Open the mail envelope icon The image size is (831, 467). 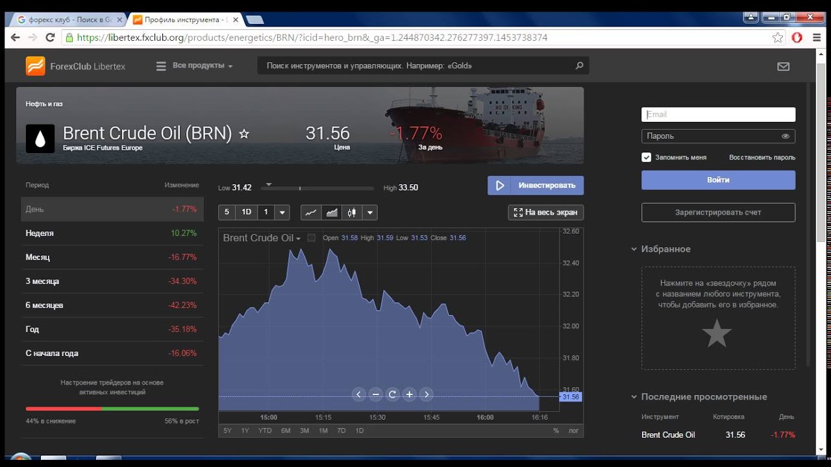point(783,66)
